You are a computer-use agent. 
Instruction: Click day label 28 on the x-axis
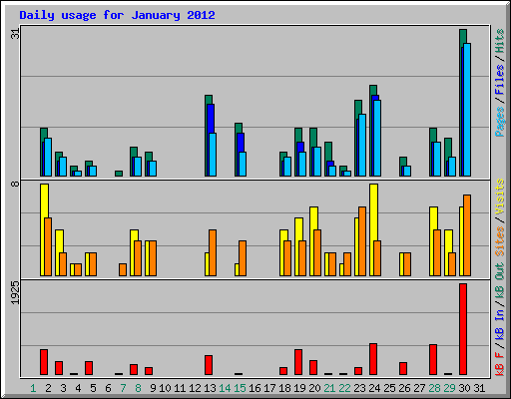click(x=434, y=388)
